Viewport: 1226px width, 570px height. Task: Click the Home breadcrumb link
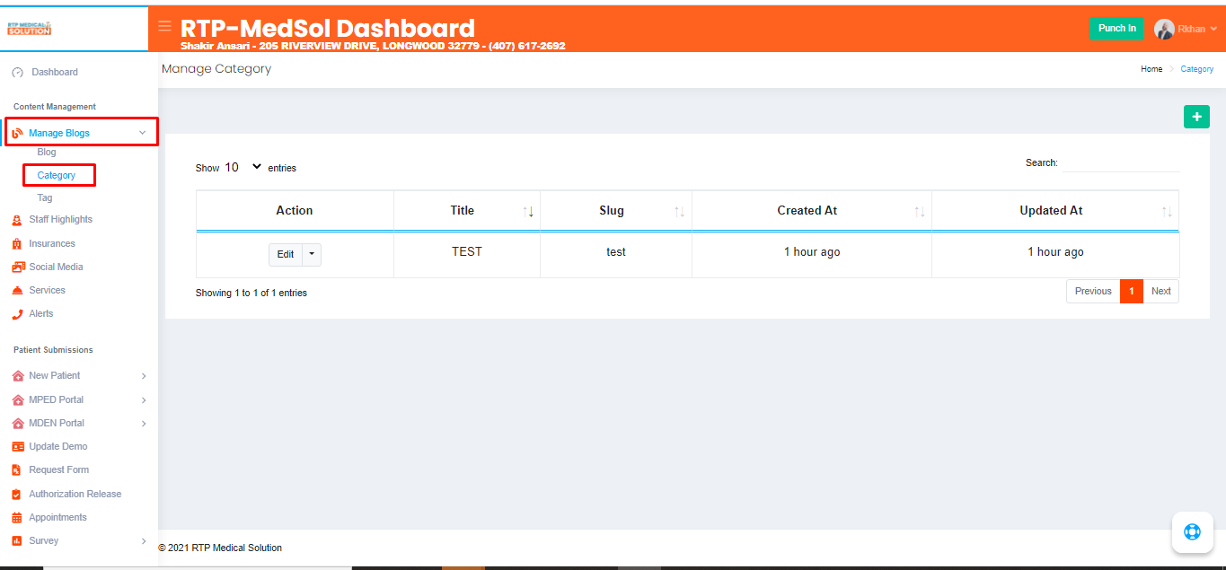pyautogui.click(x=1151, y=69)
